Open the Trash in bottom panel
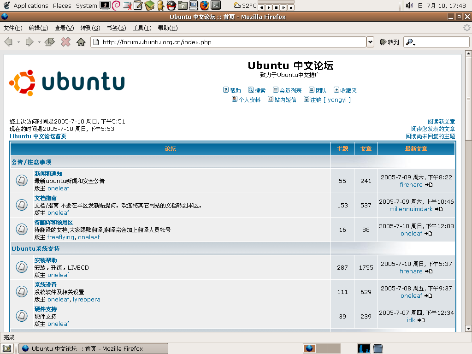The width and height of the screenshot is (472, 354). (x=378, y=348)
